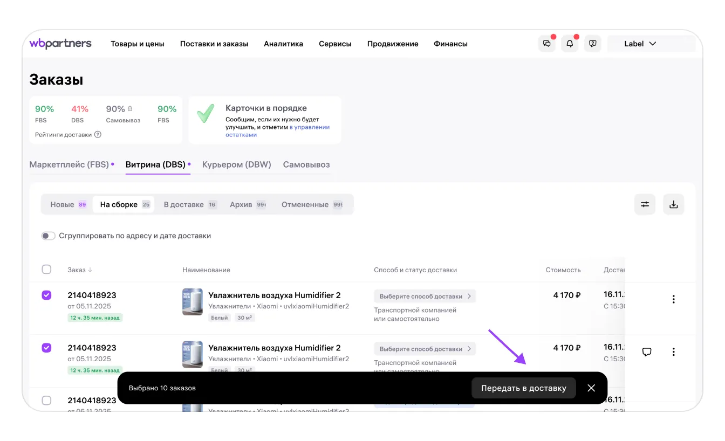
Task: Sort by the Заказ column arrow
Action: pyautogui.click(x=90, y=270)
